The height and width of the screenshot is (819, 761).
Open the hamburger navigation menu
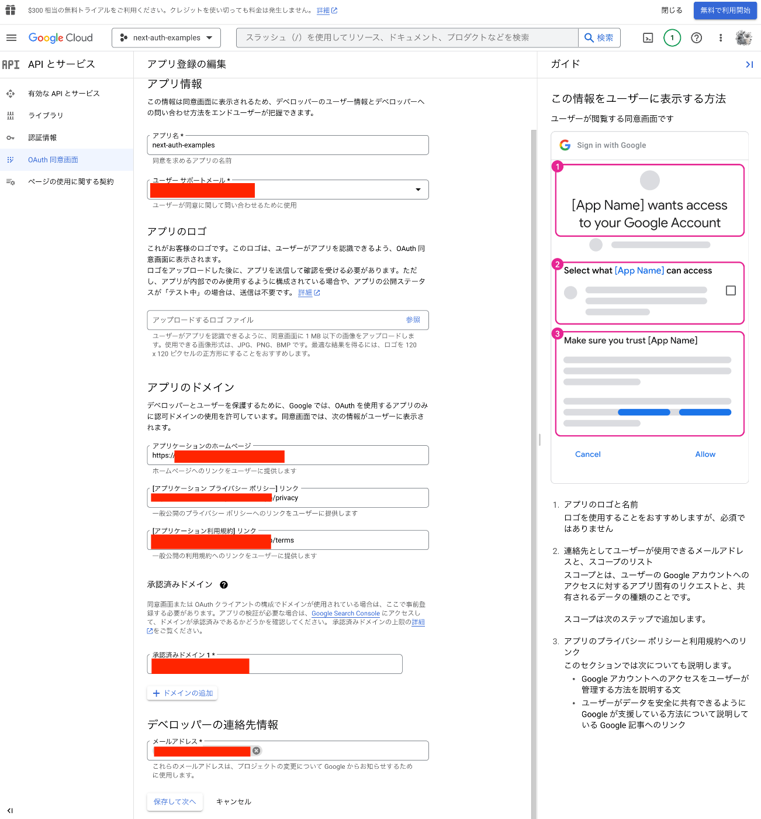(11, 37)
